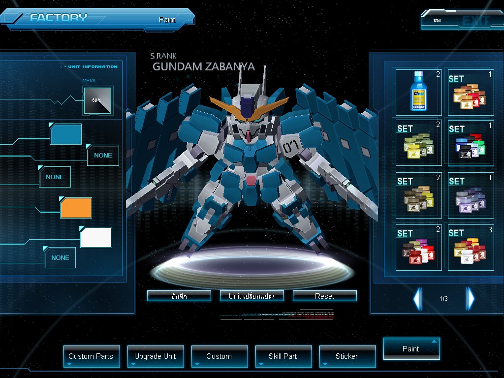This screenshot has height=378, width=504.
Task: Select the Clear coat bottle item
Action: [x=418, y=92]
